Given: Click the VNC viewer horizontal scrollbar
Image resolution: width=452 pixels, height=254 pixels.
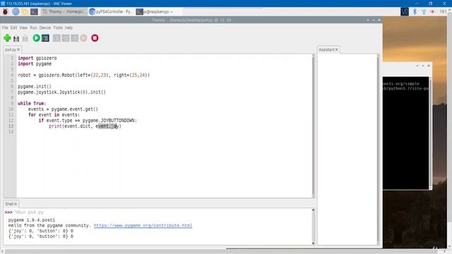Looking at the screenshot, I should coord(225,251).
